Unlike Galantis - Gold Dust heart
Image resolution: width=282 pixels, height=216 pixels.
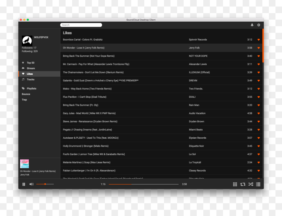pyautogui.click(x=259, y=81)
